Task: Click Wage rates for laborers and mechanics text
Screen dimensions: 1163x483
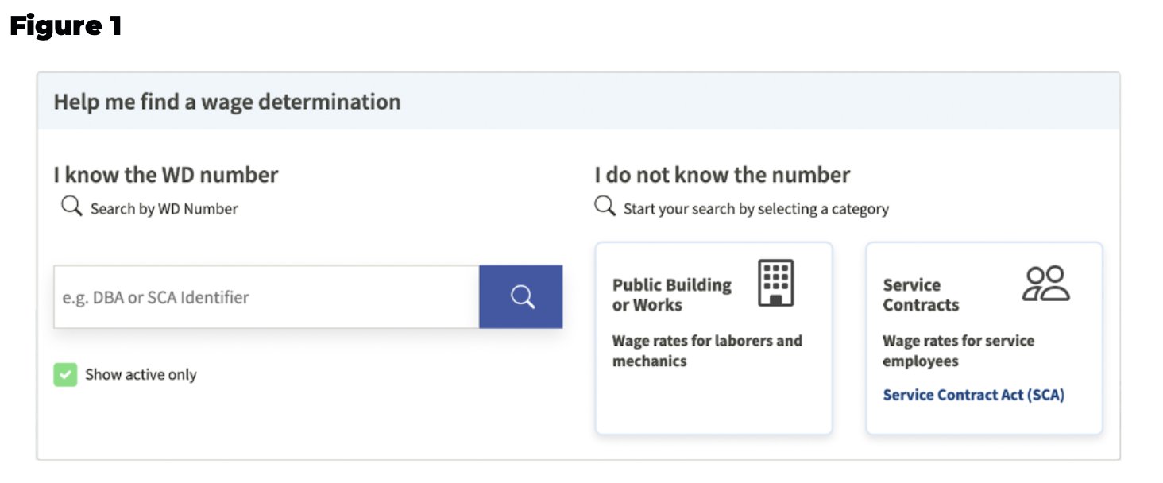Action: coord(707,351)
